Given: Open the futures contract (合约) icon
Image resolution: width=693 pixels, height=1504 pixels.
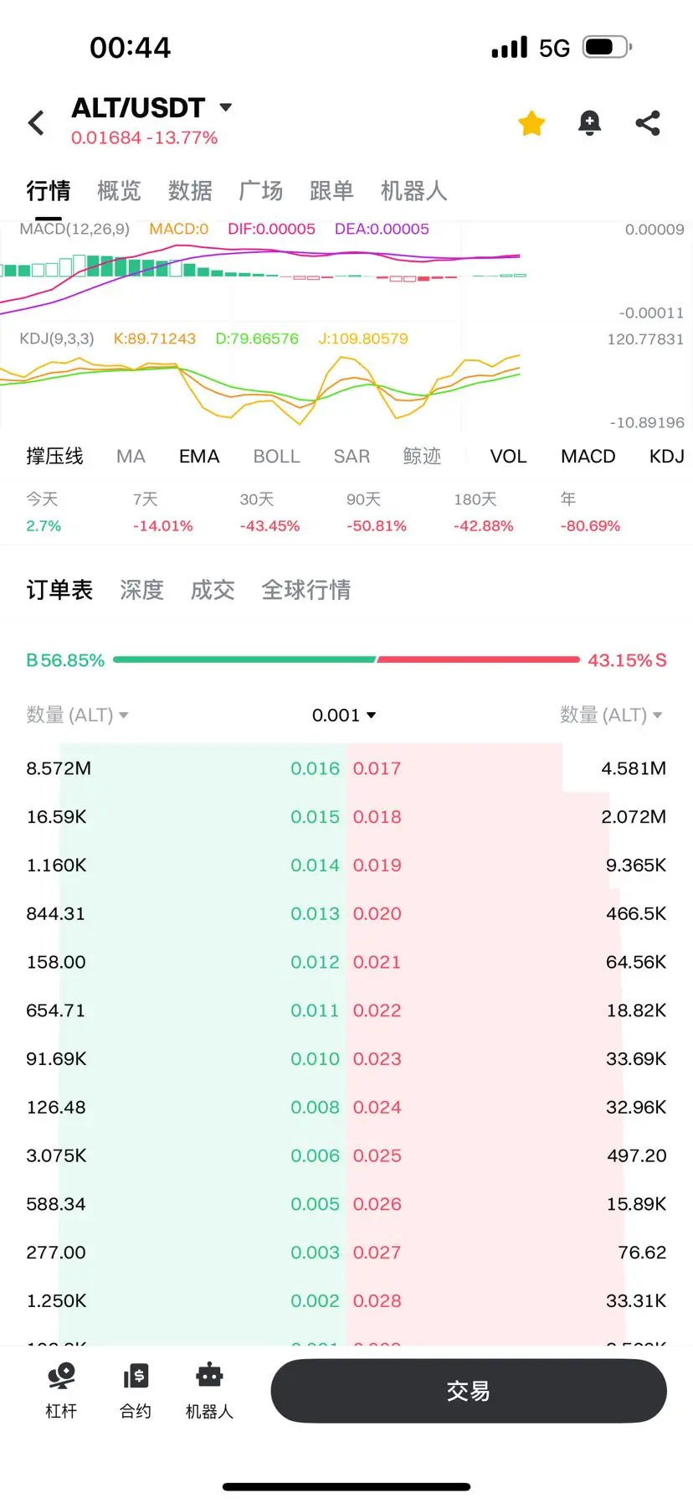Looking at the screenshot, I should click(136, 1391).
